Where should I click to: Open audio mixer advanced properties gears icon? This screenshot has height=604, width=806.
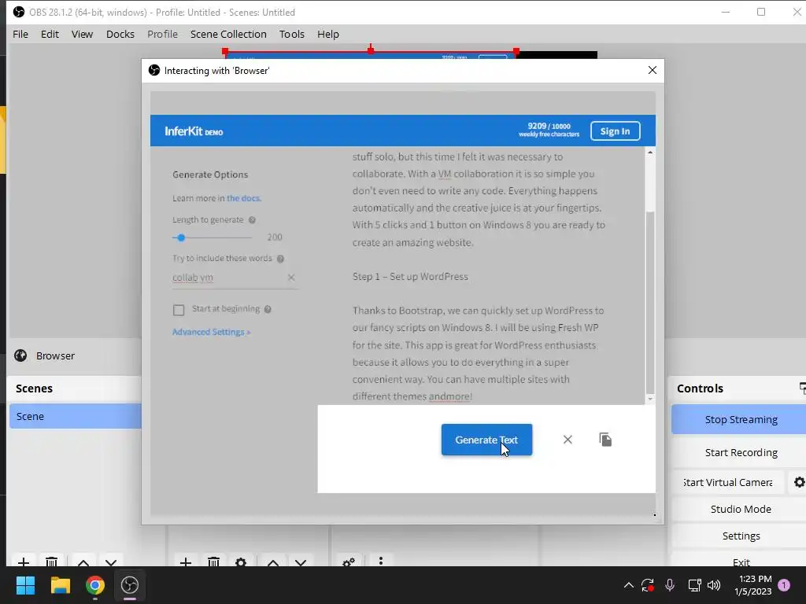pos(349,562)
